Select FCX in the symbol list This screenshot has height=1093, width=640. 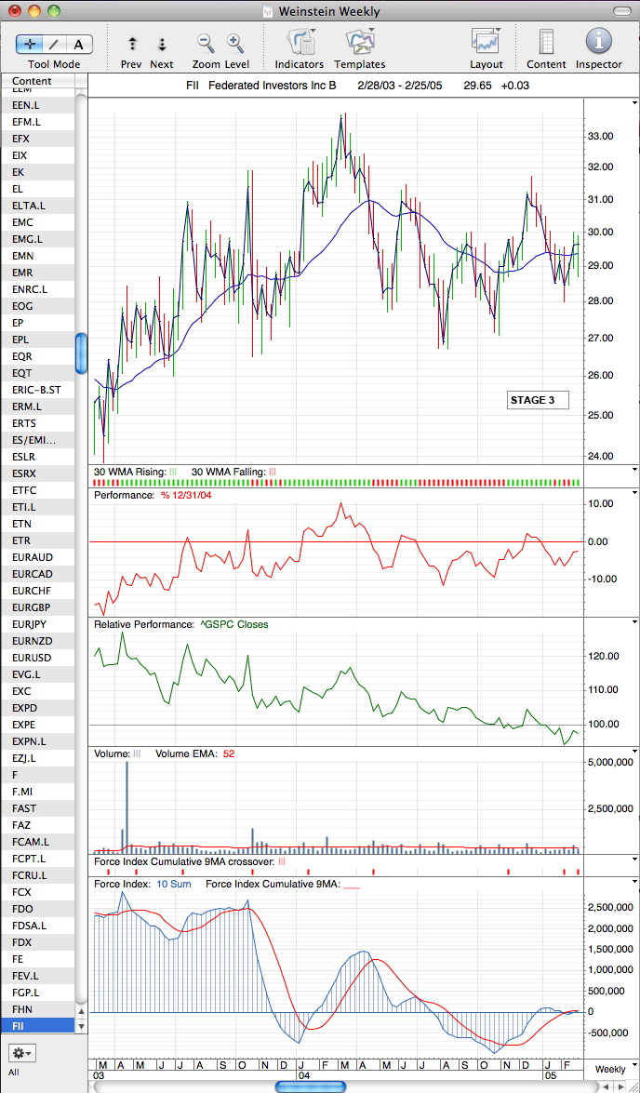click(37, 891)
